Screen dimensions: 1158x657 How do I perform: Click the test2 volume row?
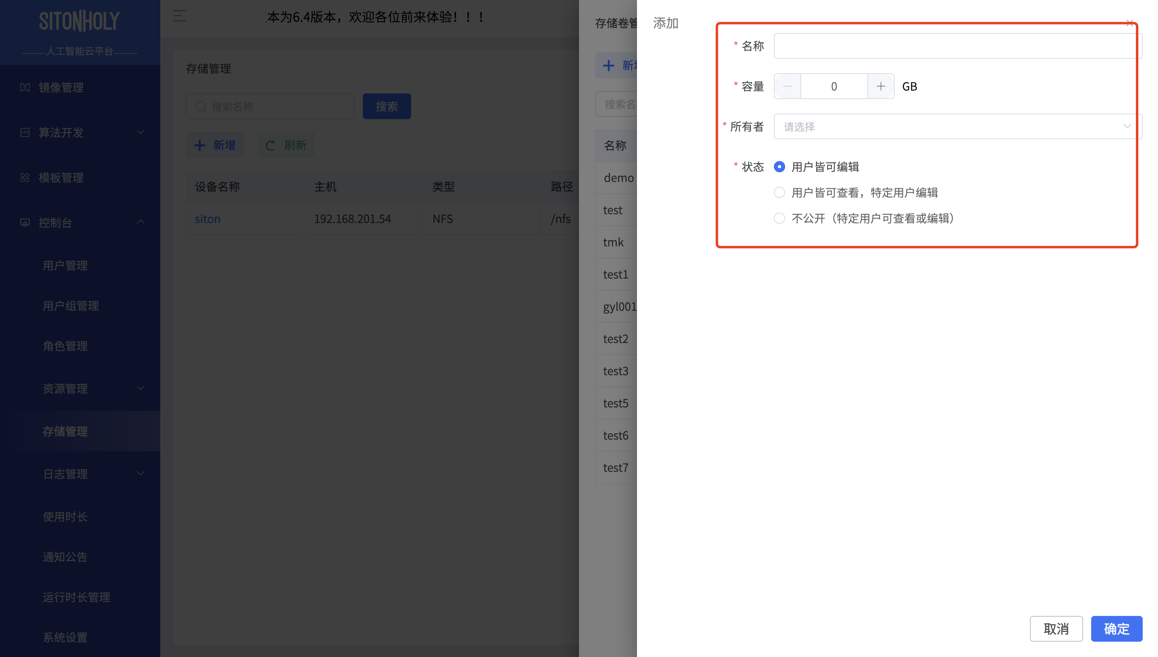tap(616, 339)
